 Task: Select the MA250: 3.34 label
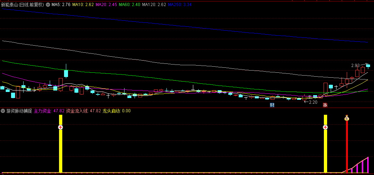[x=180, y=5]
